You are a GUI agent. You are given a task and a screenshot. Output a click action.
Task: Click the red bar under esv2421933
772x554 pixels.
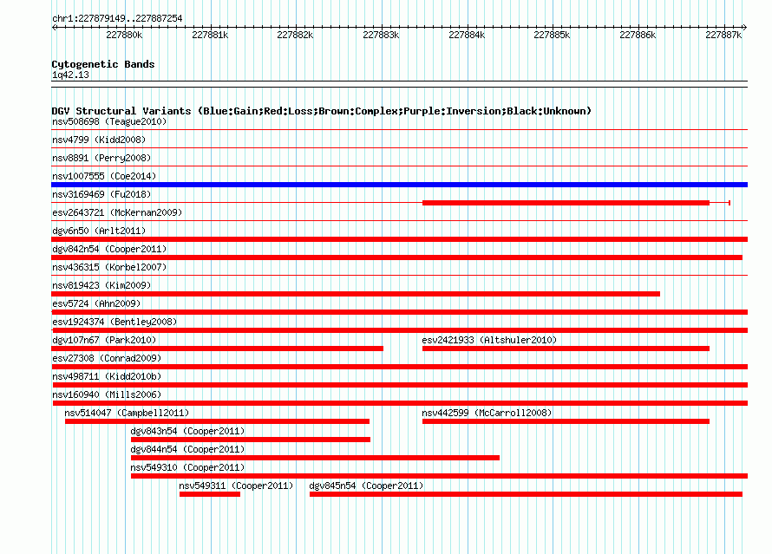tap(566, 349)
